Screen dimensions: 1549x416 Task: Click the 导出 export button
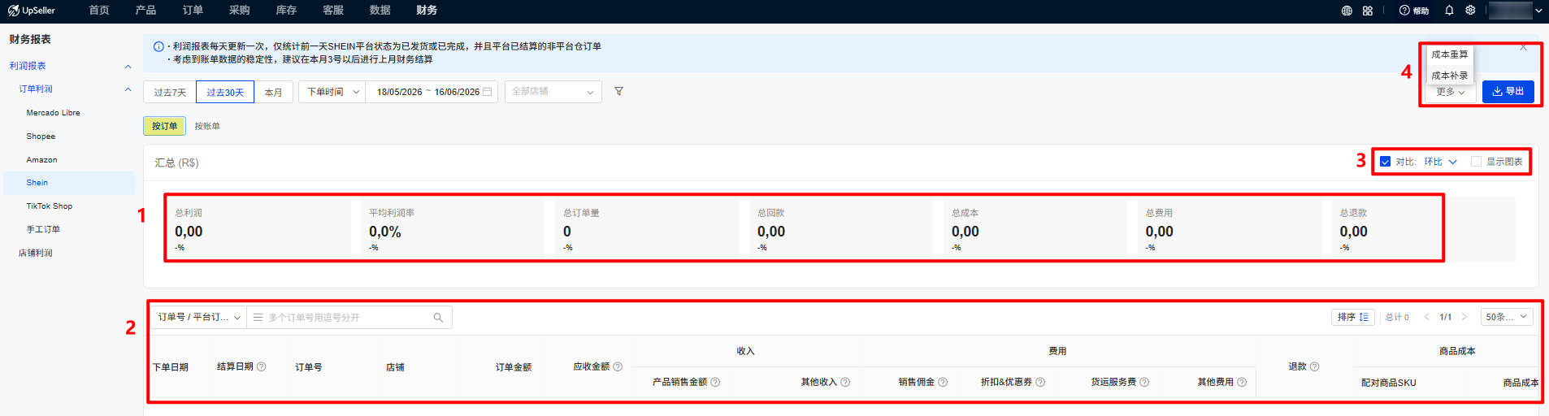point(1508,92)
